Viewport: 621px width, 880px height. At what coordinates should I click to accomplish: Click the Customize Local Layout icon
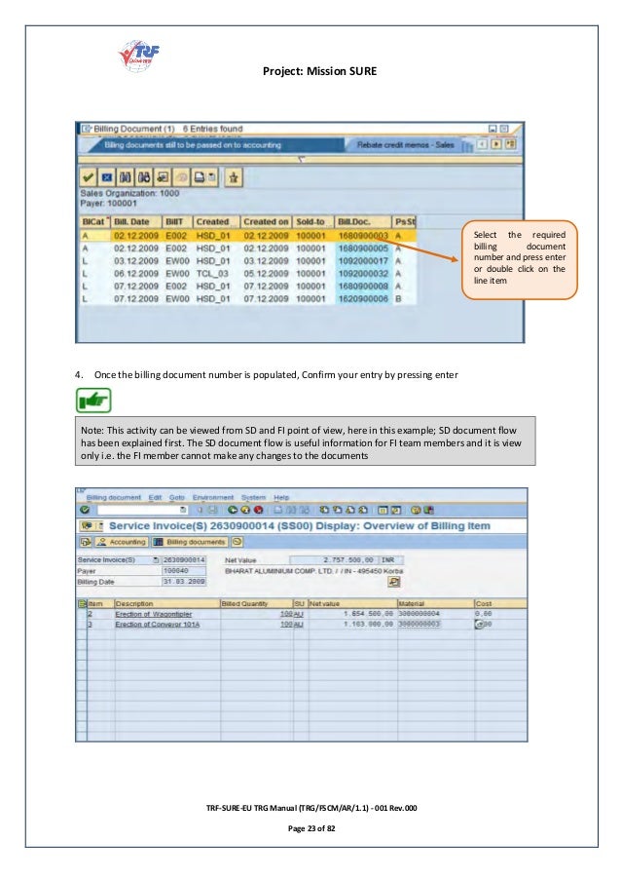coord(428,510)
